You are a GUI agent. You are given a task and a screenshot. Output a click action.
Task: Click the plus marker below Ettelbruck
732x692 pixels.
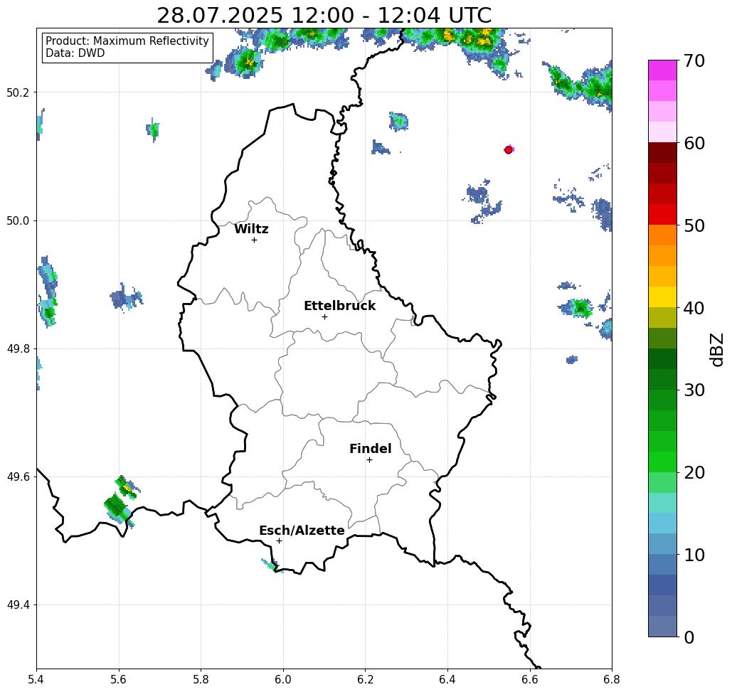(325, 316)
